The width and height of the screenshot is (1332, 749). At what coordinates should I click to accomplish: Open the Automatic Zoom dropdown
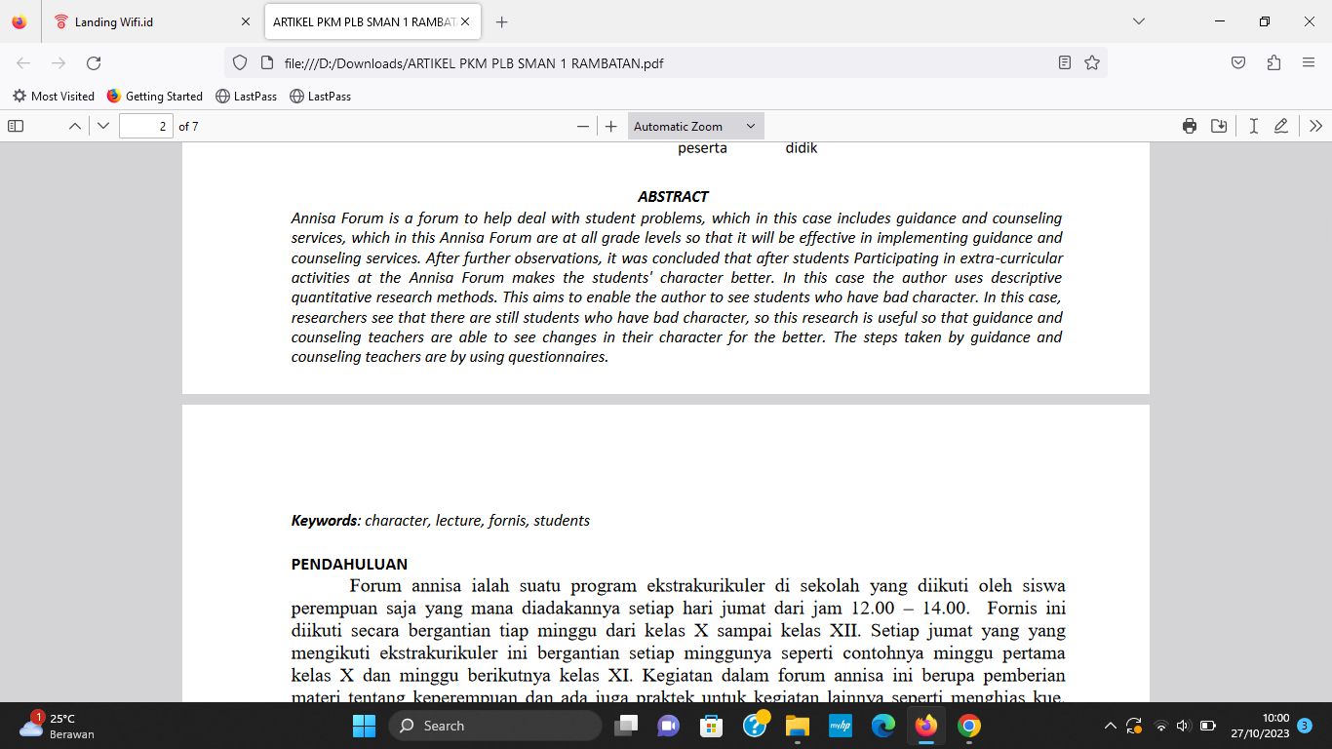click(695, 126)
